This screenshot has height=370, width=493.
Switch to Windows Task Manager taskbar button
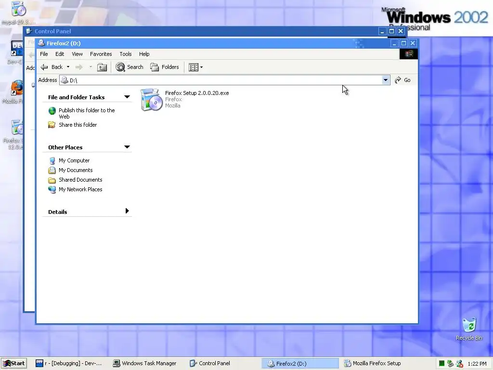pos(145,363)
